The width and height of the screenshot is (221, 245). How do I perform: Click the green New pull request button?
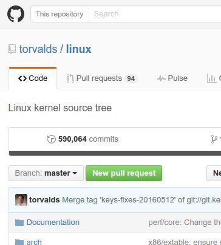point(124,173)
